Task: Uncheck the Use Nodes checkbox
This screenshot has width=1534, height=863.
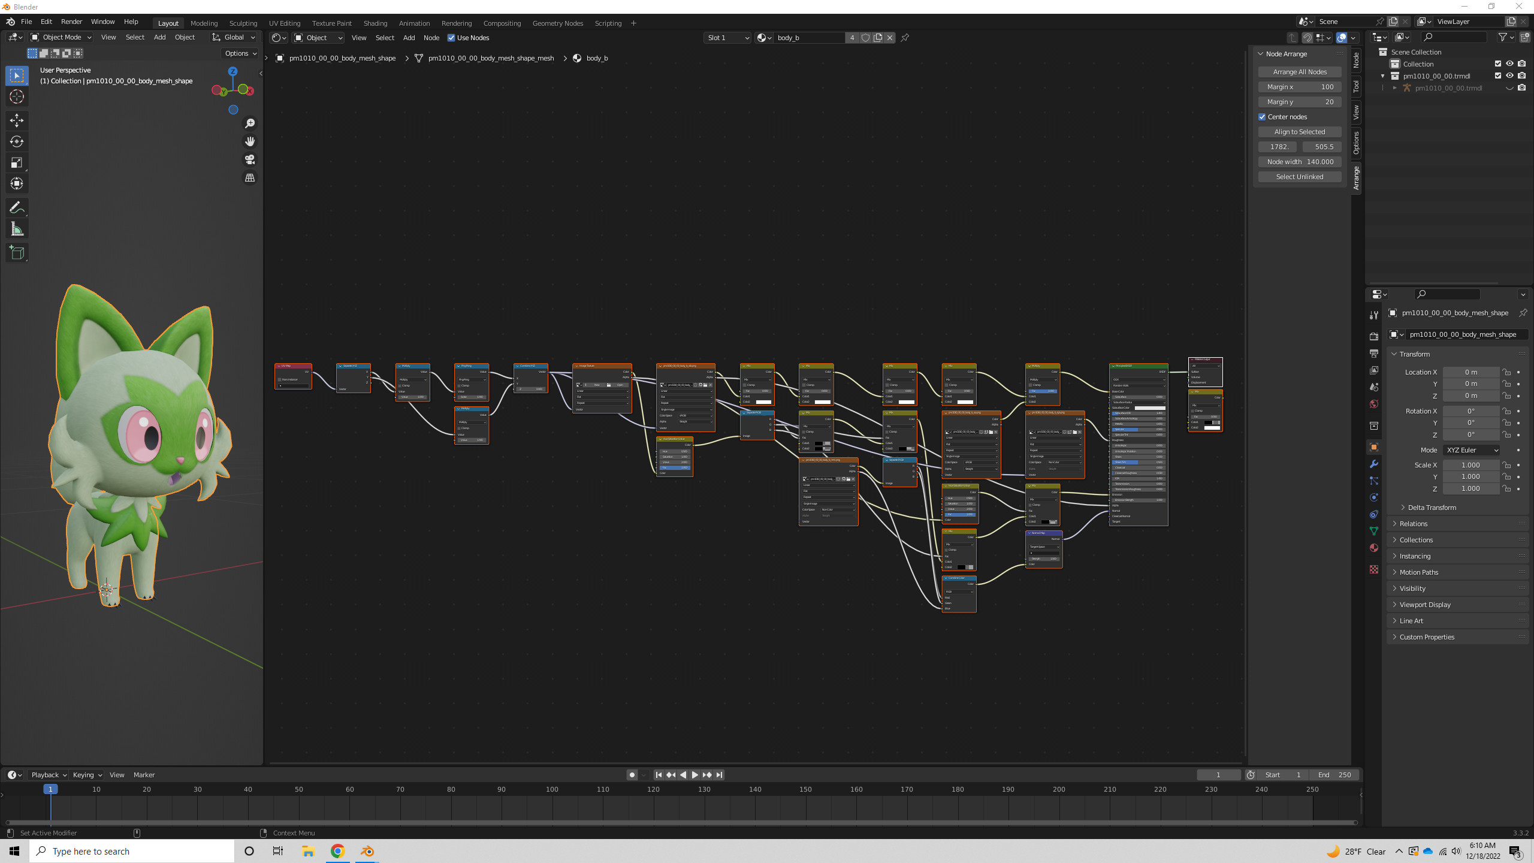Action: (451, 38)
